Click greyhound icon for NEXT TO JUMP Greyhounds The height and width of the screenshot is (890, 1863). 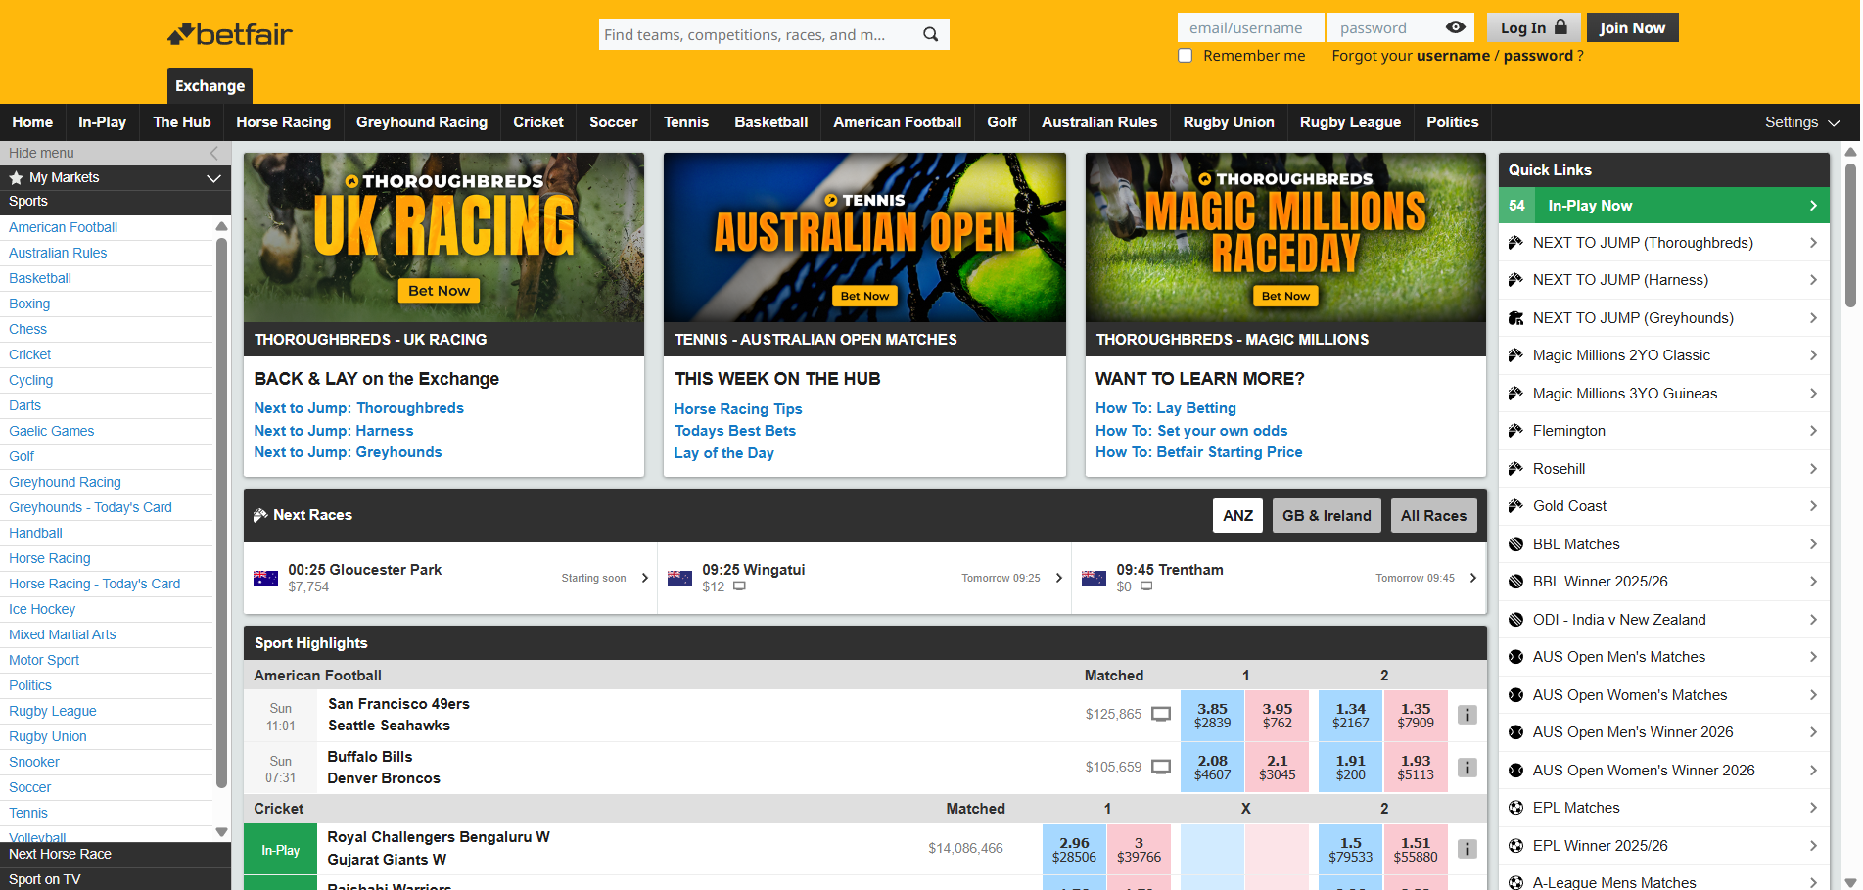1515,318
